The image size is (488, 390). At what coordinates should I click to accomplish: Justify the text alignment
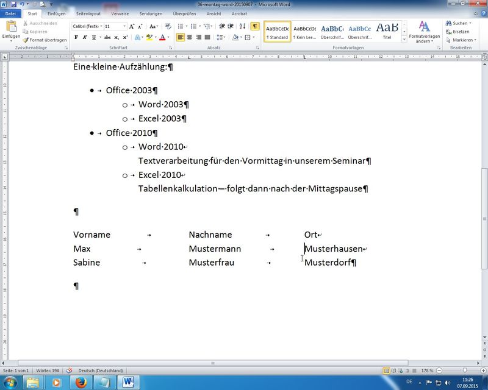click(x=207, y=37)
